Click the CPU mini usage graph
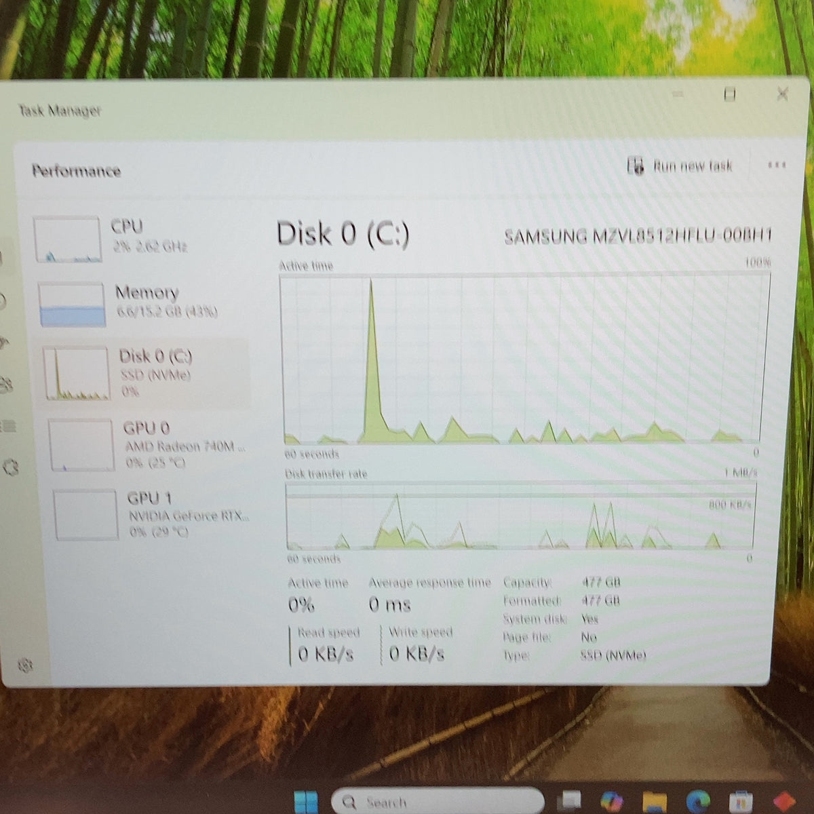Viewport: 814px width, 814px height. [x=67, y=239]
